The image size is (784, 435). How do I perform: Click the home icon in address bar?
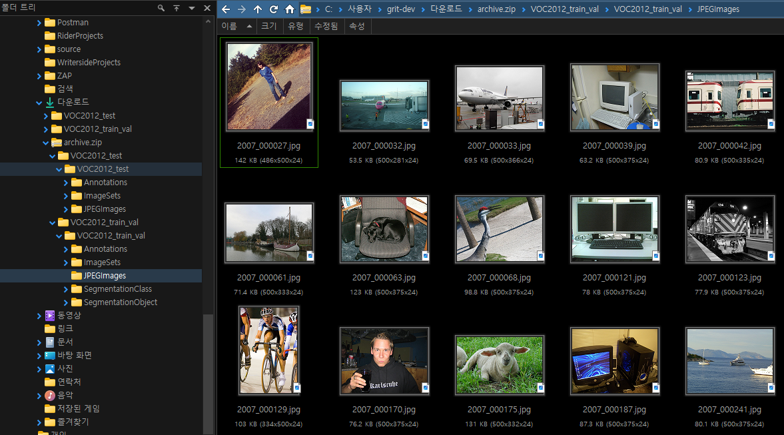tap(290, 9)
